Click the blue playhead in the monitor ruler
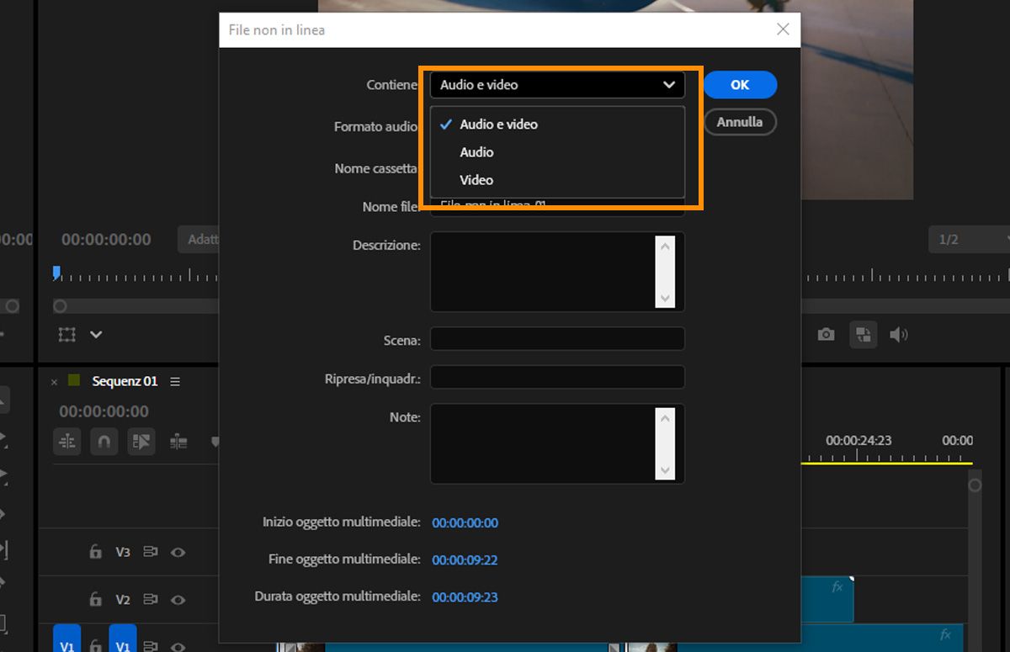Screen dimensions: 1010x652 click(56, 272)
